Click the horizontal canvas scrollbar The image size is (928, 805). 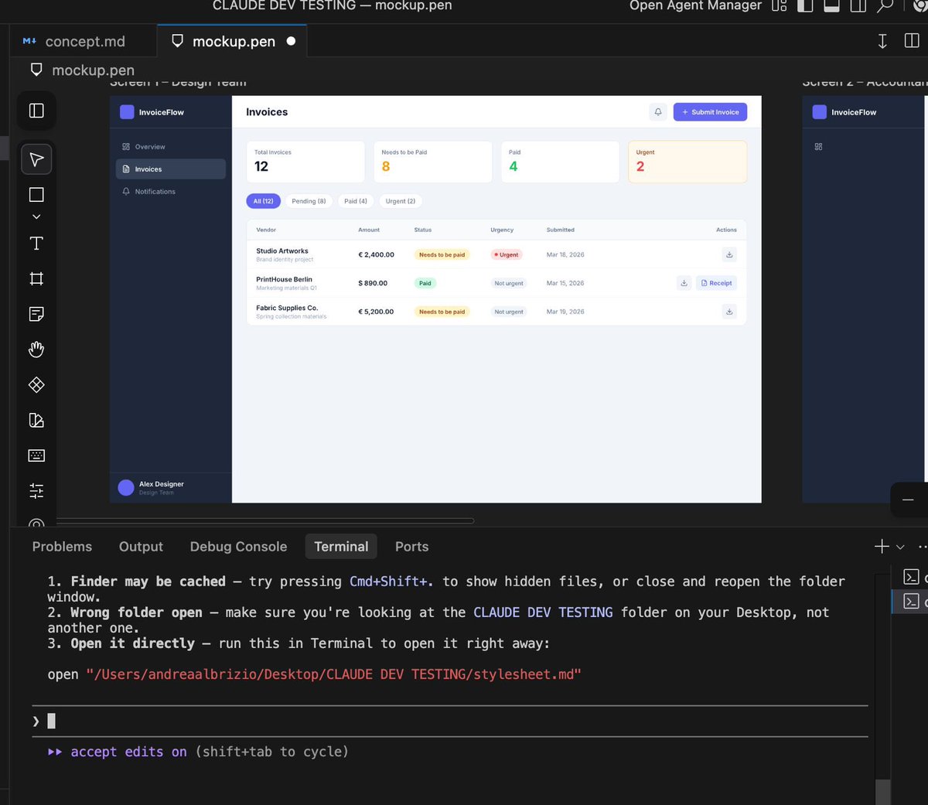265,520
